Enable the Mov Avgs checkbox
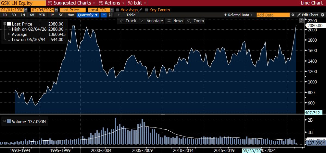The height and width of the screenshot is (153, 326). 117,10
